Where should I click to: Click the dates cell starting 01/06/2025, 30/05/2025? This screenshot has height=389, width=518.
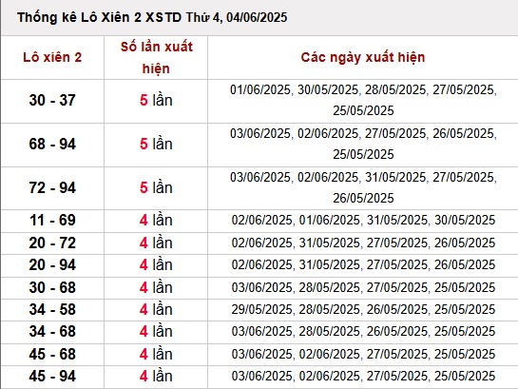point(363,101)
